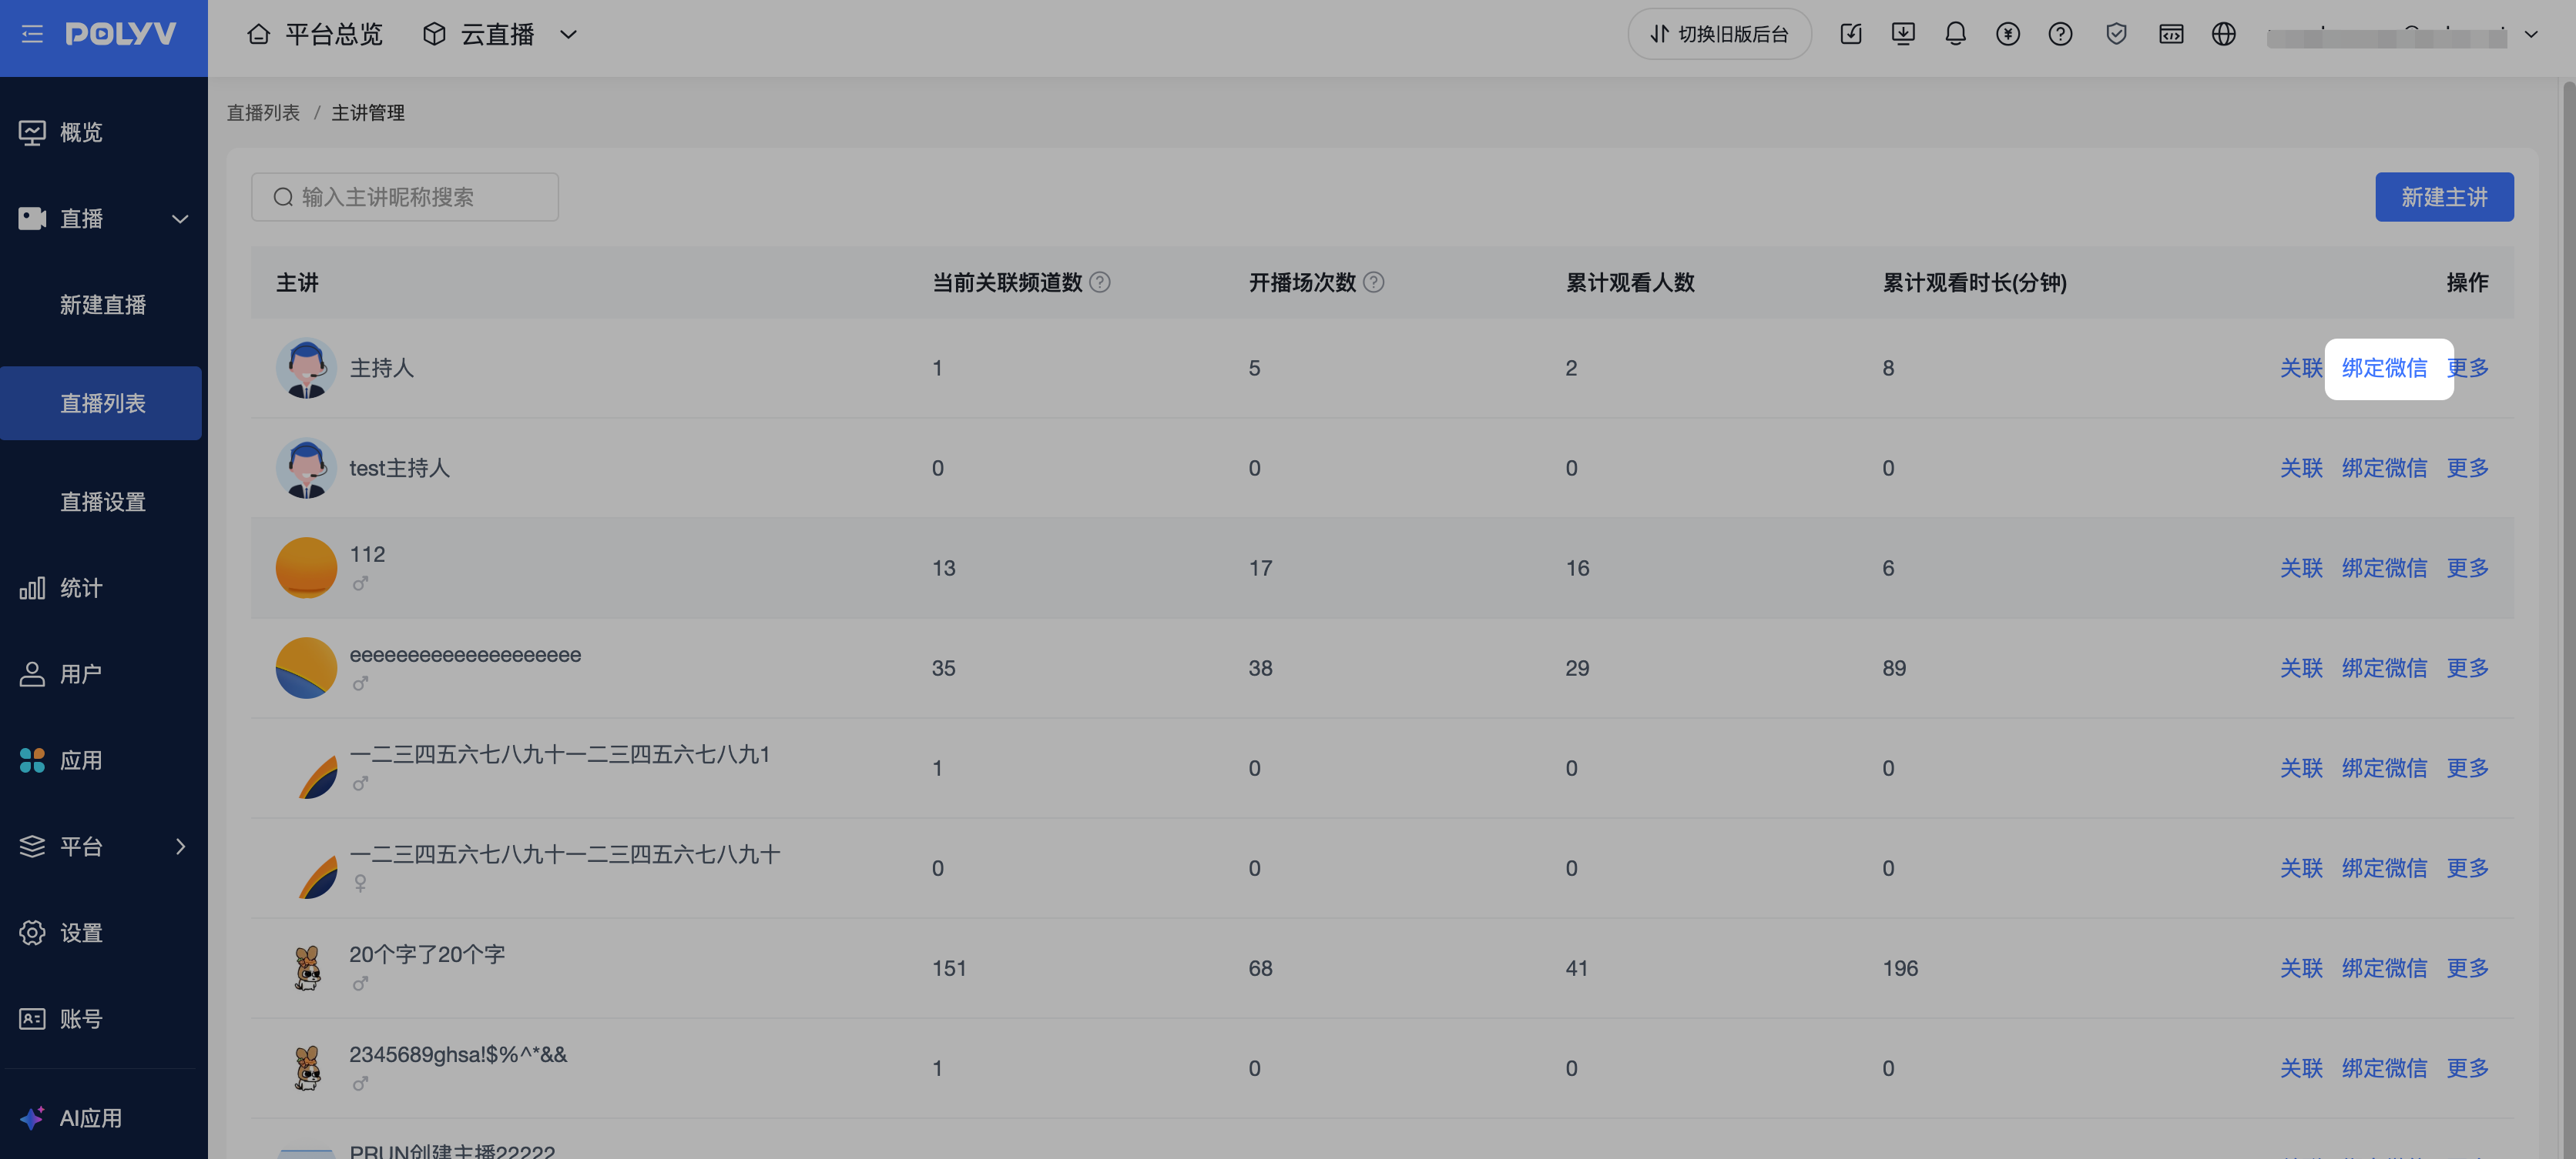Show tooltip for 当前关联频道数 help icon
2576x1159 pixels.
[1100, 282]
